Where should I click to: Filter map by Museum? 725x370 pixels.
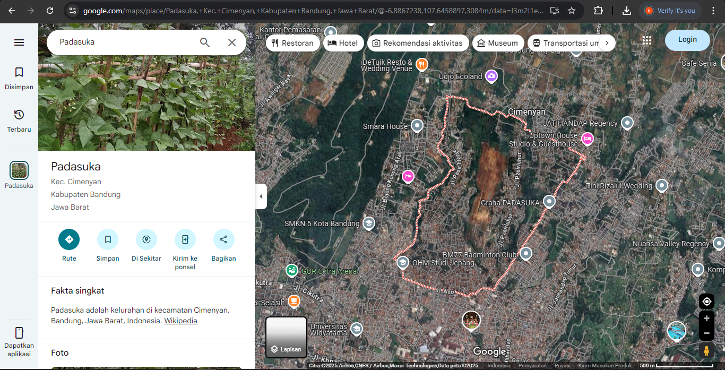click(x=497, y=43)
